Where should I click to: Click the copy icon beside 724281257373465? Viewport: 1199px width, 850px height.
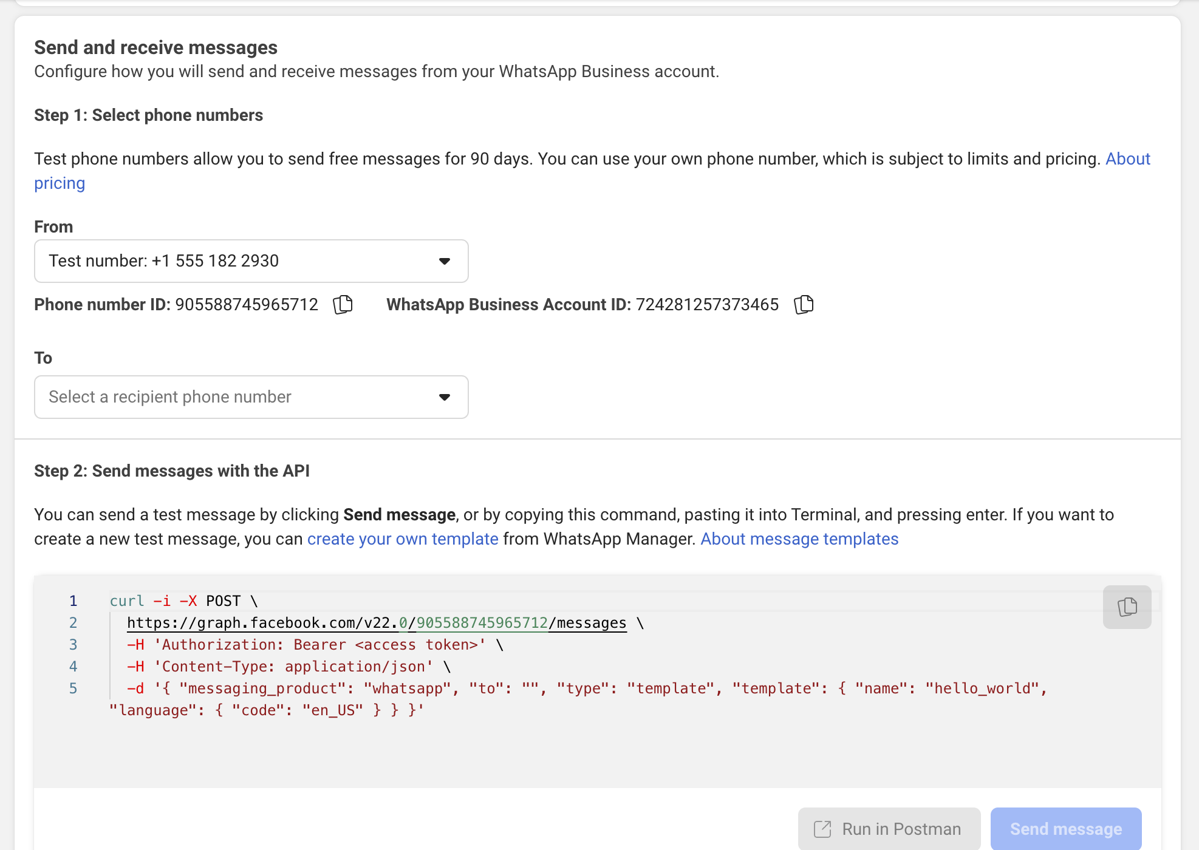coord(804,304)
